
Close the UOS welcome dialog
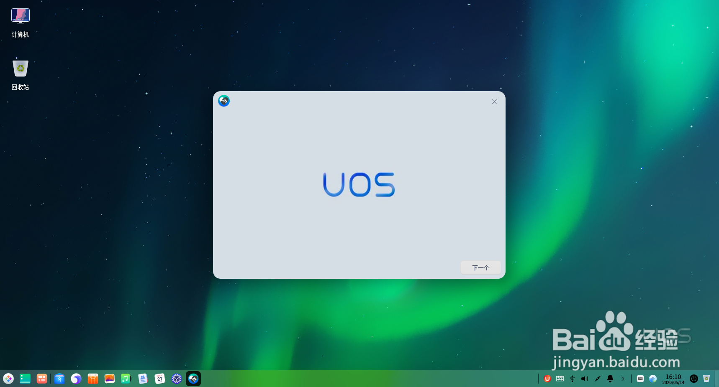[x=494, y=102]
